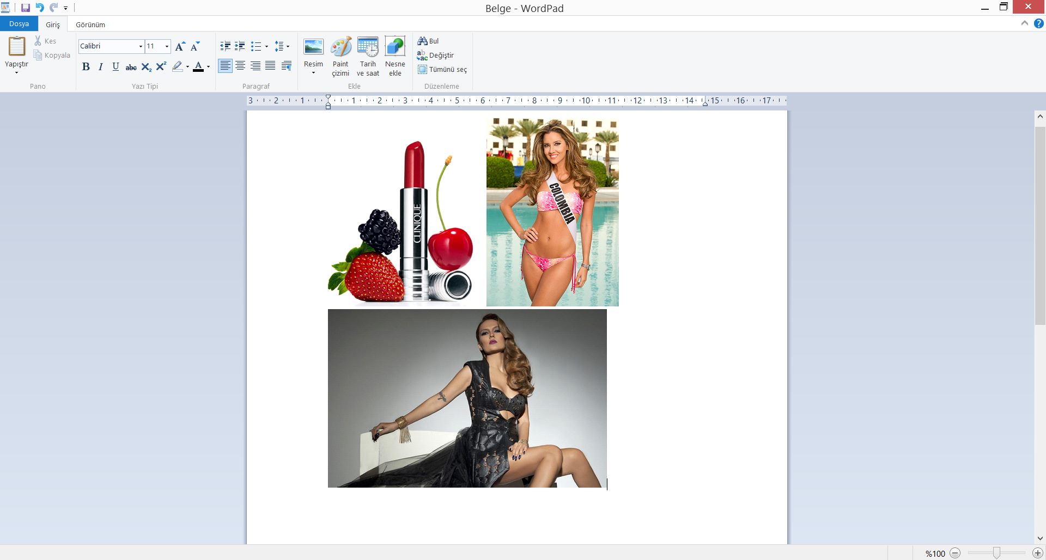The width and height of the screenshot is (1046, 560).
Task: Open bullet list style dropdown arrow
Action: tap(266, 46)
